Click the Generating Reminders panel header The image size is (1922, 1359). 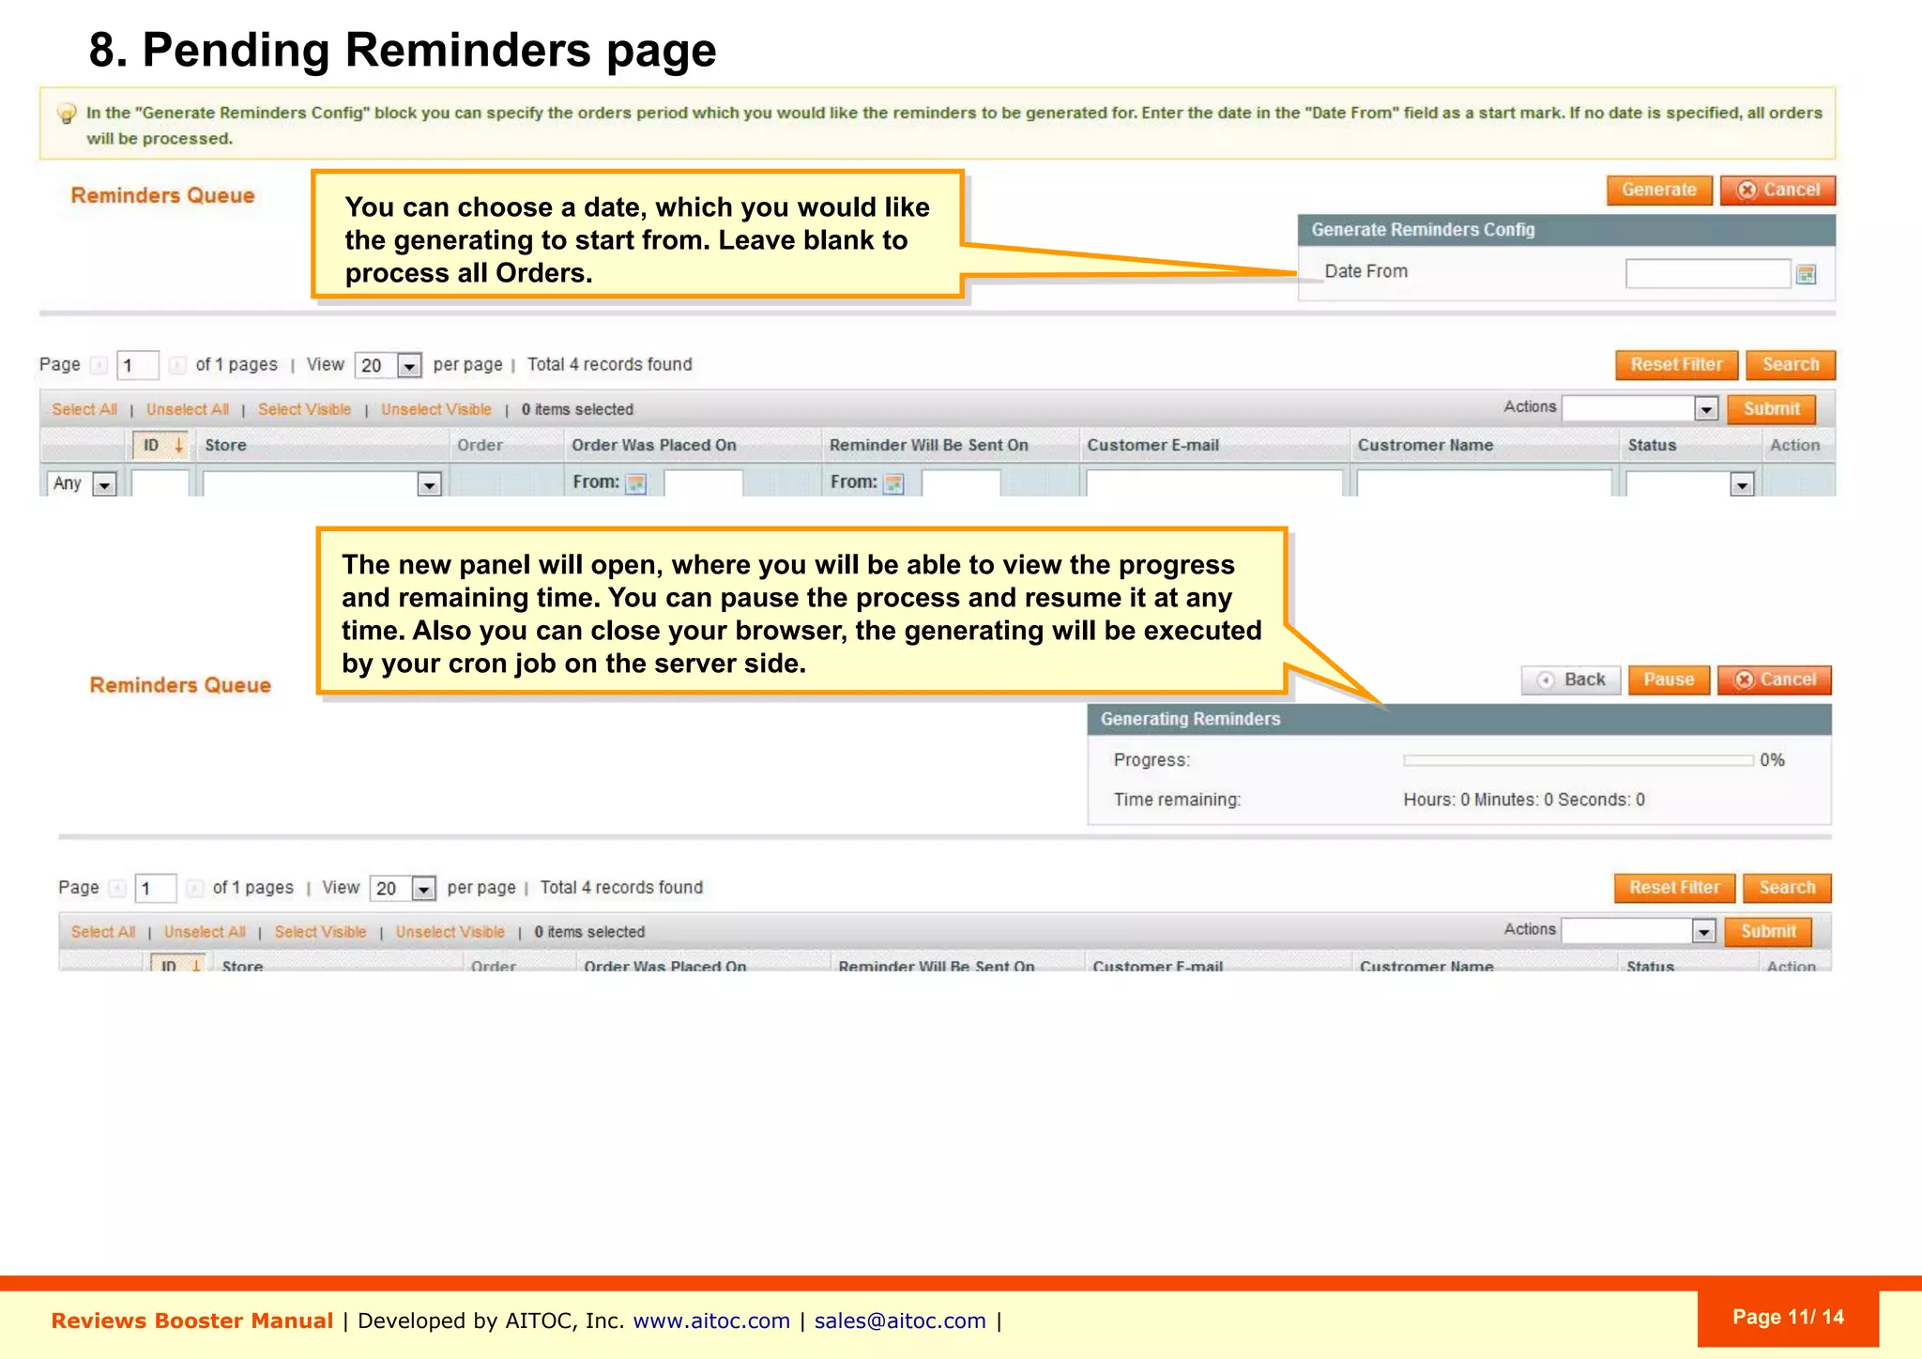point(1459,719)
